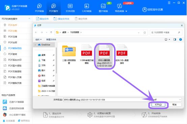Click 清空列表 clear list button
Viewport: 187px width, 124px height.
(x=81, y=19)
